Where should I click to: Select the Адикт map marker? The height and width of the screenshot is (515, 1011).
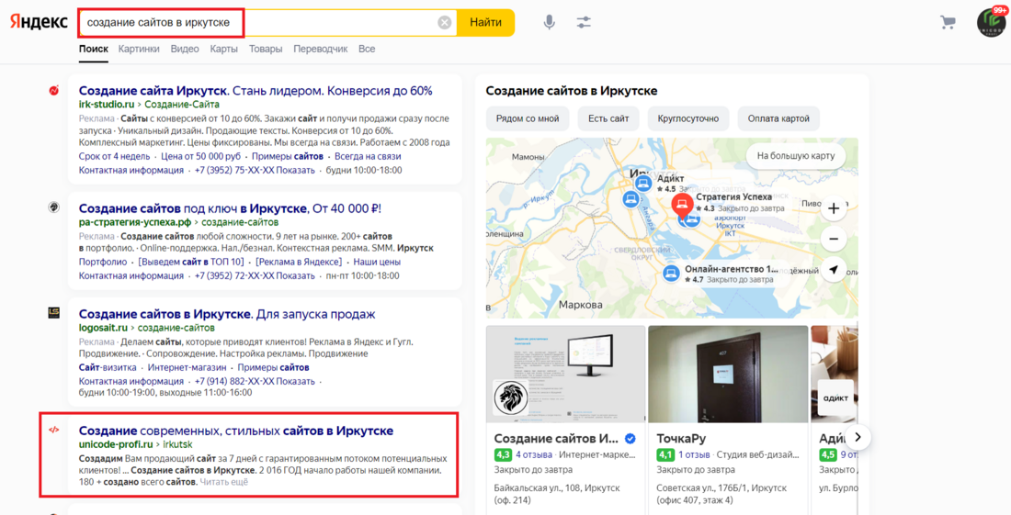(x=642, y=184)
